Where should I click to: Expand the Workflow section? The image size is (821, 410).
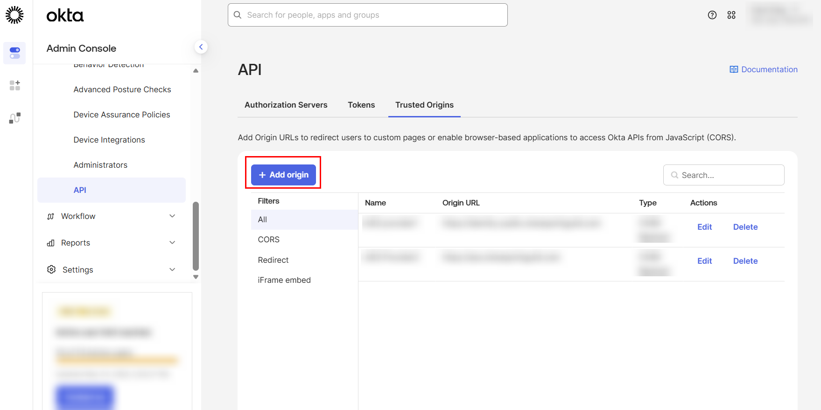click(x=172, y=216)
